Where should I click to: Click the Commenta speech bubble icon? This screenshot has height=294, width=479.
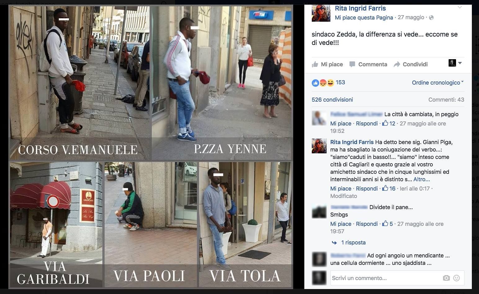click(x=352, y=64)
